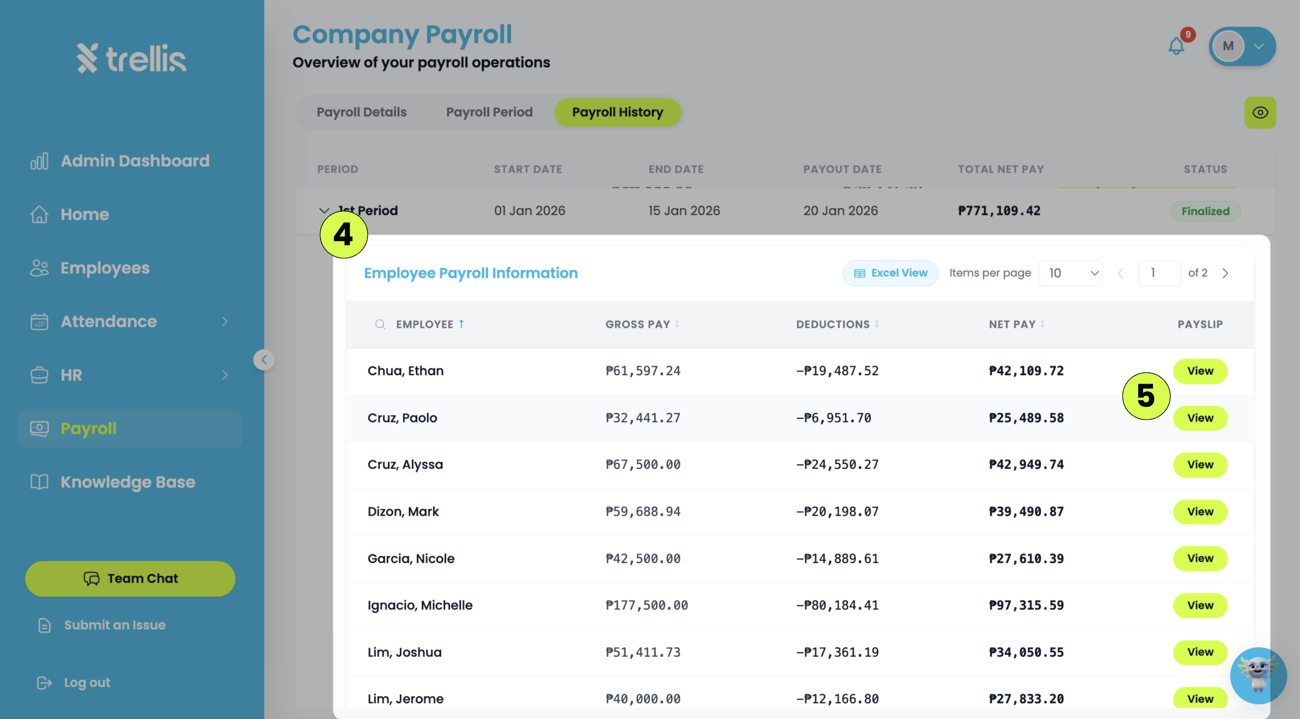Image resolution: width=1300 pixels, height=719 pixels.
Task: Toggle the eye visibility button
Action: 1259,113
